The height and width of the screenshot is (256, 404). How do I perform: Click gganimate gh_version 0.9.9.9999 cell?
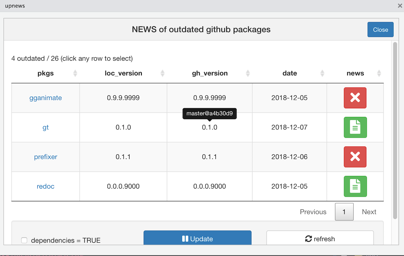(x=210, y=98)
